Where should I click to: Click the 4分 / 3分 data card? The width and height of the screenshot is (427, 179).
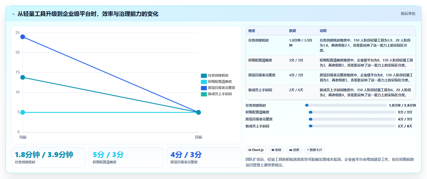[x=204, y=157]
